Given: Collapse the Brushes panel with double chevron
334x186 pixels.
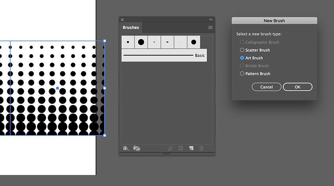Looking at the screenshot, I should point(211,20).
